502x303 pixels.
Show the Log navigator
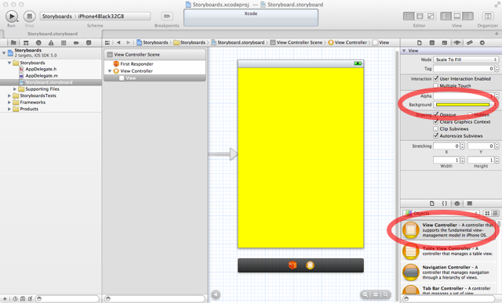pos(89,42)
